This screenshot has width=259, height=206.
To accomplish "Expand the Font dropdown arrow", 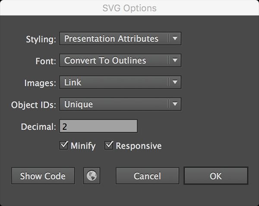I will (174, 60).
